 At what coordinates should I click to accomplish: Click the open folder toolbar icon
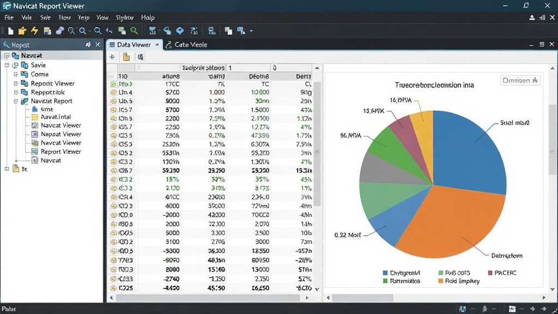pyautogui.click(x=22, y=31)
